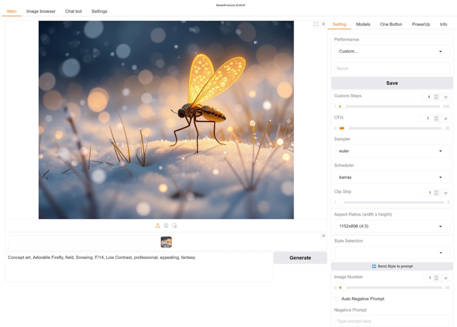Click the CFG number stepper arrows

click(436, 118)
